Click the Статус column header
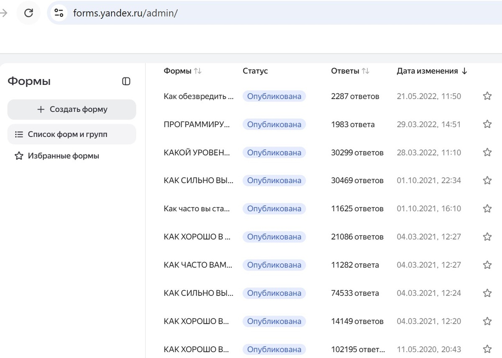The width and height of the screenshot is (502, 358). [255, 71]
